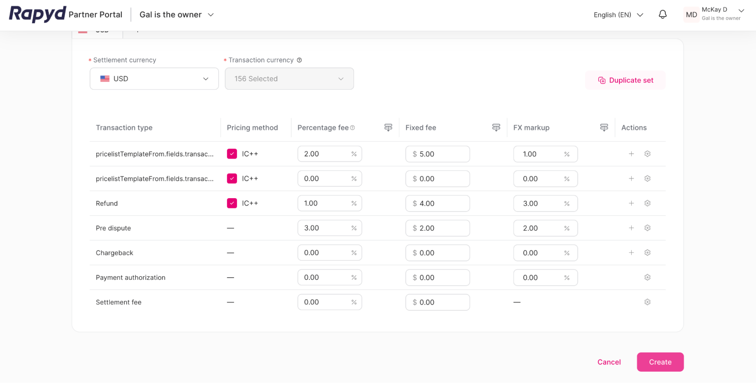Screen dimensions: 756x383
Task: Open settings gear on the Refund row
Action: (647, 203)
